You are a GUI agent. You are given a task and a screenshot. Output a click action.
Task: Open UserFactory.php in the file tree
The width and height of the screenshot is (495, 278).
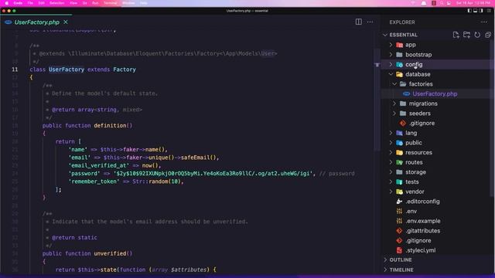(x=435, y=93)
